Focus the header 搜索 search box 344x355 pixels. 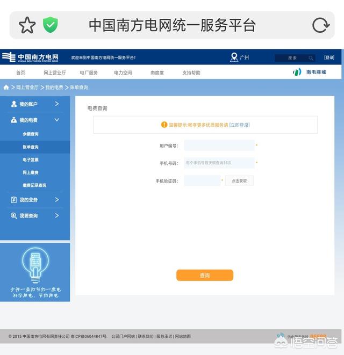pos(295,58)
